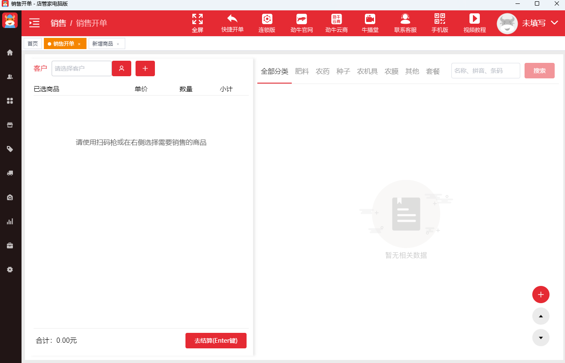Filter by 其他 category
565x363 pixels.
412,71
